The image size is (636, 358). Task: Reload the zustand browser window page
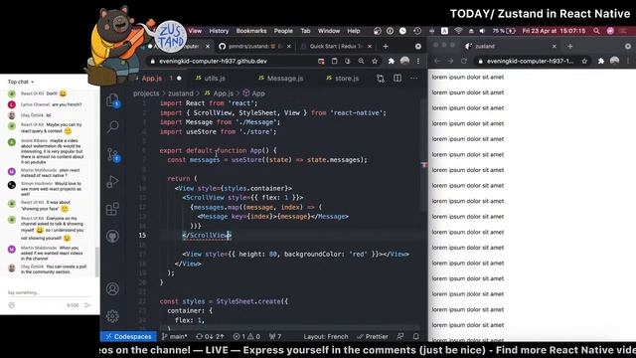point(464,61)
